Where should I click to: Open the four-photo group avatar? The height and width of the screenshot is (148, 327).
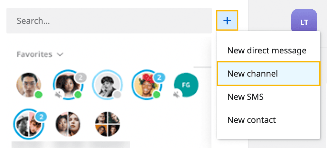tap(107, 124)
